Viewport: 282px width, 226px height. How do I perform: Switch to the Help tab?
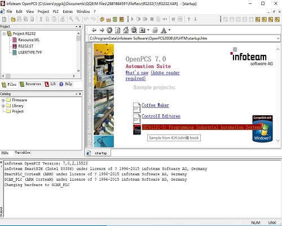tap(66, 84)
